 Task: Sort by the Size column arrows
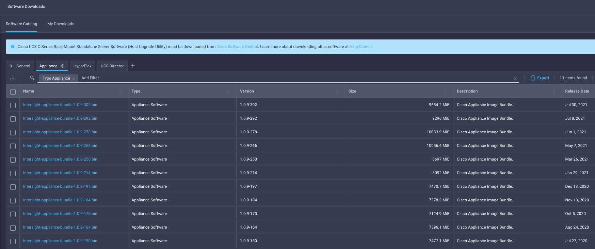445,91
